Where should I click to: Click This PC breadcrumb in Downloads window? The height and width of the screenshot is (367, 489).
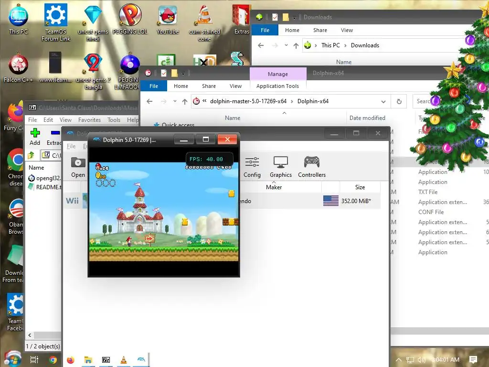pos(330,45)
